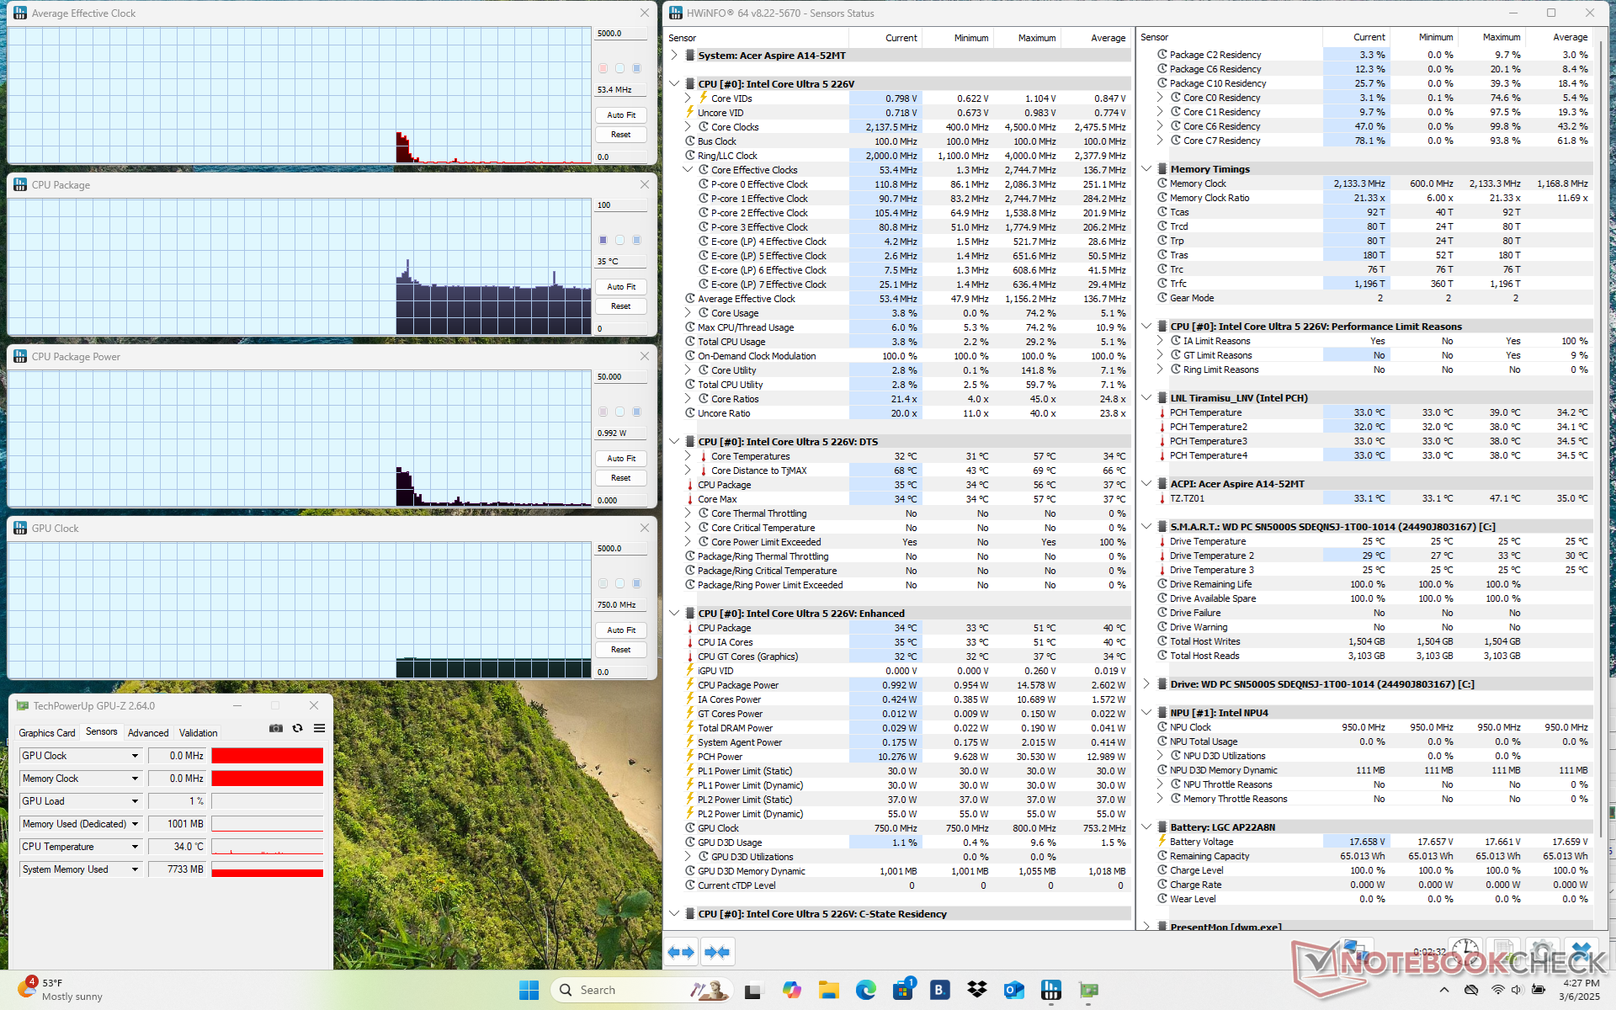This screenshot has width=1616, height=1010.
Task: Open Dropbox from the taskbar
Action: [x=976, y=990]
